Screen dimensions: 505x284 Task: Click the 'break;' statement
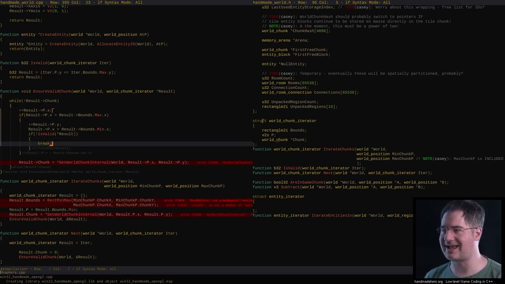pyautogui.click(x=45, y=144)
